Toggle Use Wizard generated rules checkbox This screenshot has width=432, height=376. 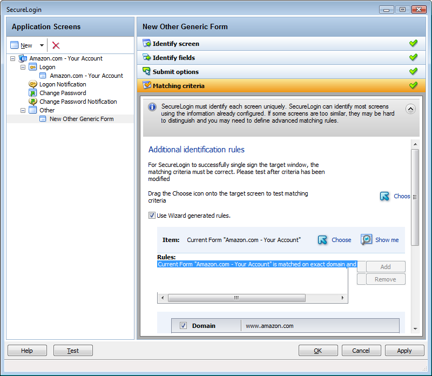tap(152, 216)
